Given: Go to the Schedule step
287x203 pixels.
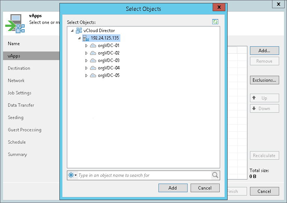Looking at the screenshot, I should click(x=17, y=142).
